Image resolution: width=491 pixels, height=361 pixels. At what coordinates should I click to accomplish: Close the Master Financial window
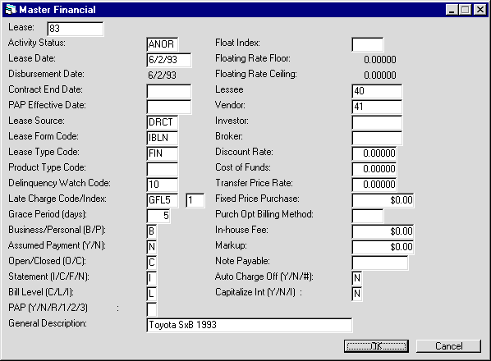pyautogui.click(x=480, y=10)
